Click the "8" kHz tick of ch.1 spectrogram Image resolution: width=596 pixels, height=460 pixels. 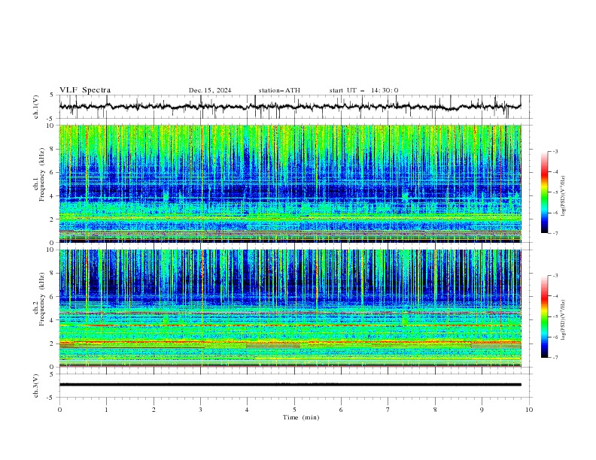(x=53, y=149)
